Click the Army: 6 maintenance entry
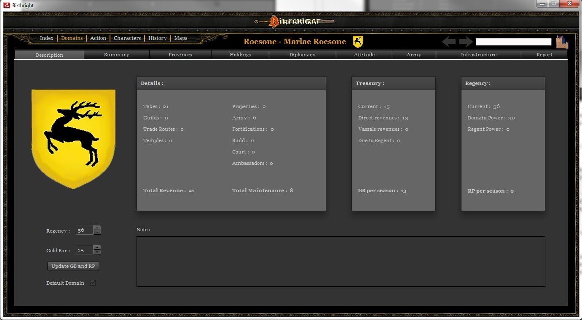Image resolution: width=582 pixels, height=320 pixels. pos(244,118)
